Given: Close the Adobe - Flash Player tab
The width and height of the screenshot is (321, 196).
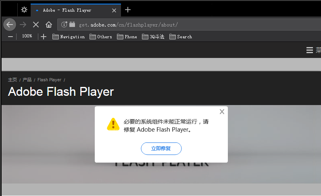Looking at the screenshot, I should [114, 10].
